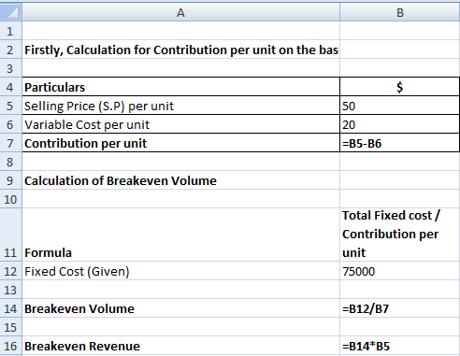
Task: Click the Select All corner triangle
Action: pyautogui.click(x=11, y=12)
